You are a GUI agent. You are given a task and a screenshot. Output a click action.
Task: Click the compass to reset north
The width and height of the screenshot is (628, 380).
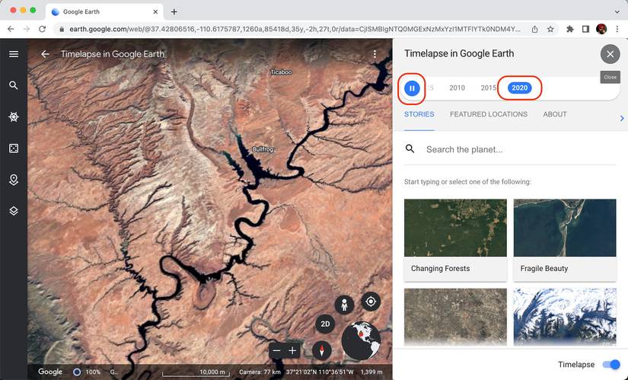321,351
